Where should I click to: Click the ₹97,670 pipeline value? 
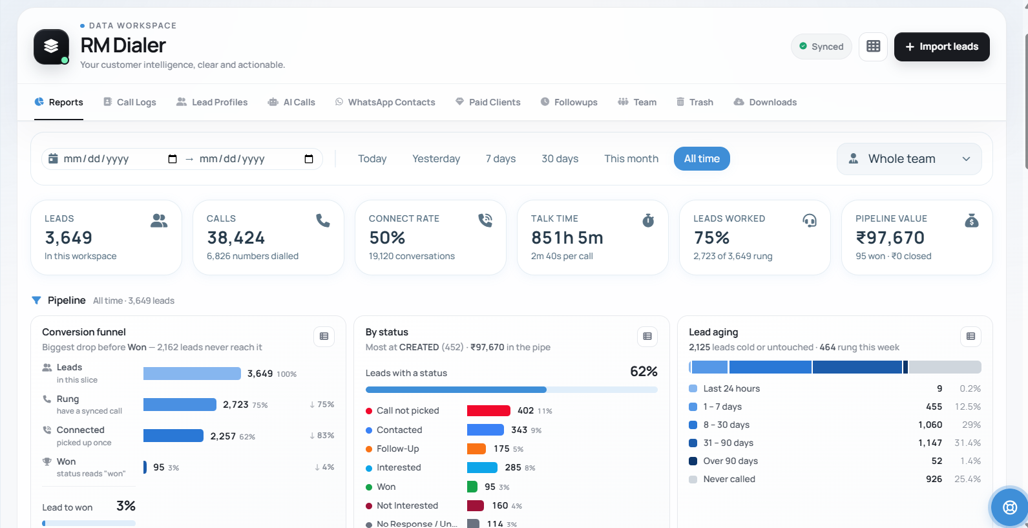coord(890,238)
